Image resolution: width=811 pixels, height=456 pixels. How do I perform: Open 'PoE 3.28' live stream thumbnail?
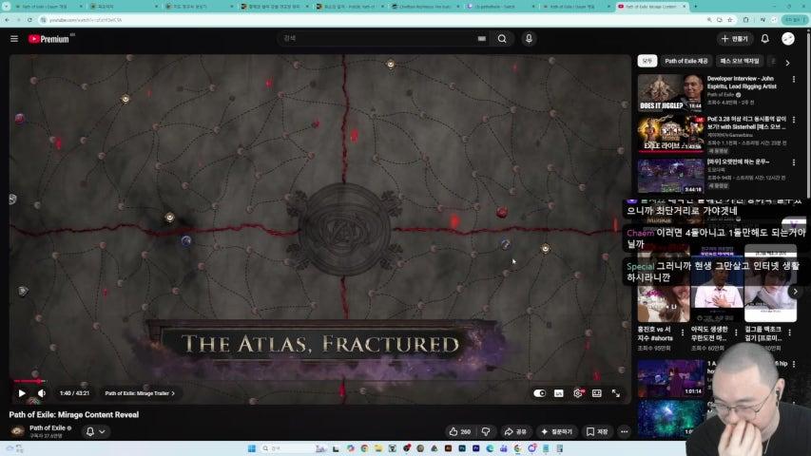(x=670, y=133)
